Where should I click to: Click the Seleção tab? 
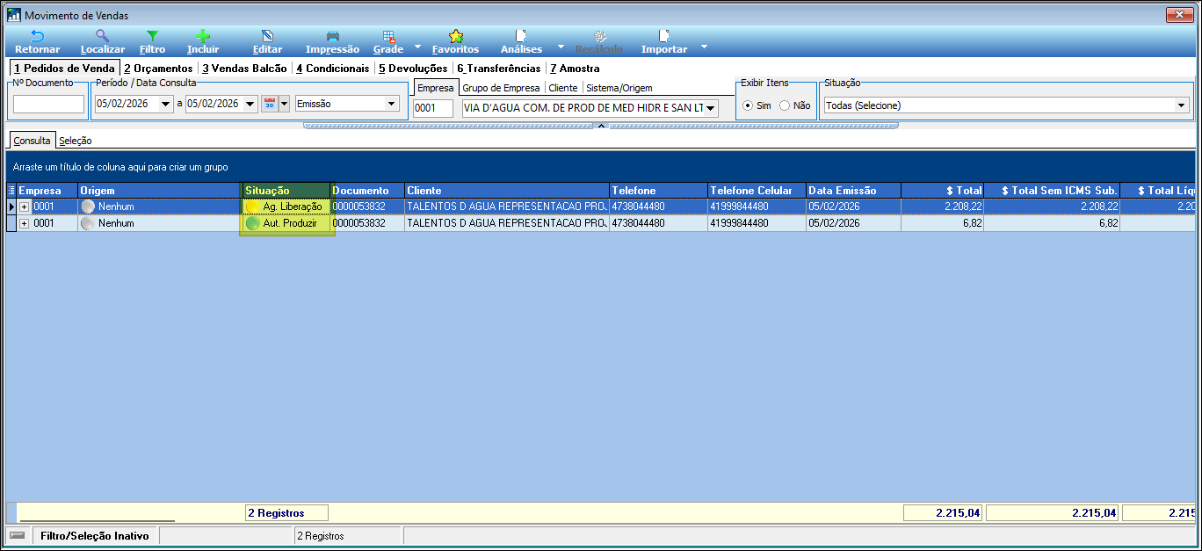click(76, 141)
